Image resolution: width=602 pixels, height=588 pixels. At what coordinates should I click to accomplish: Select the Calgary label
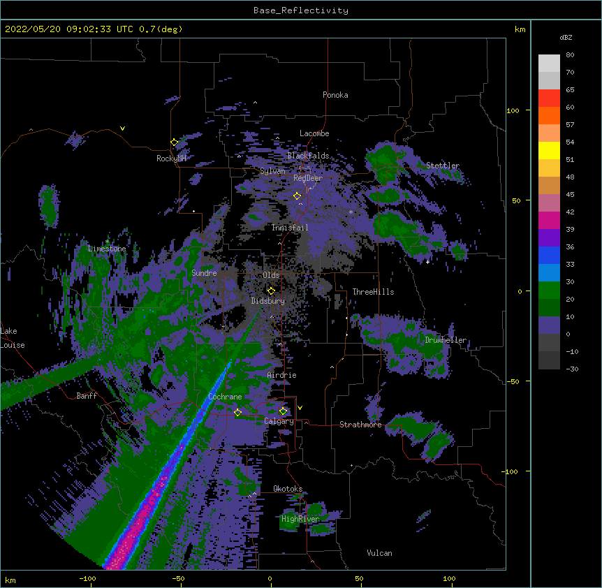point(279,421)
